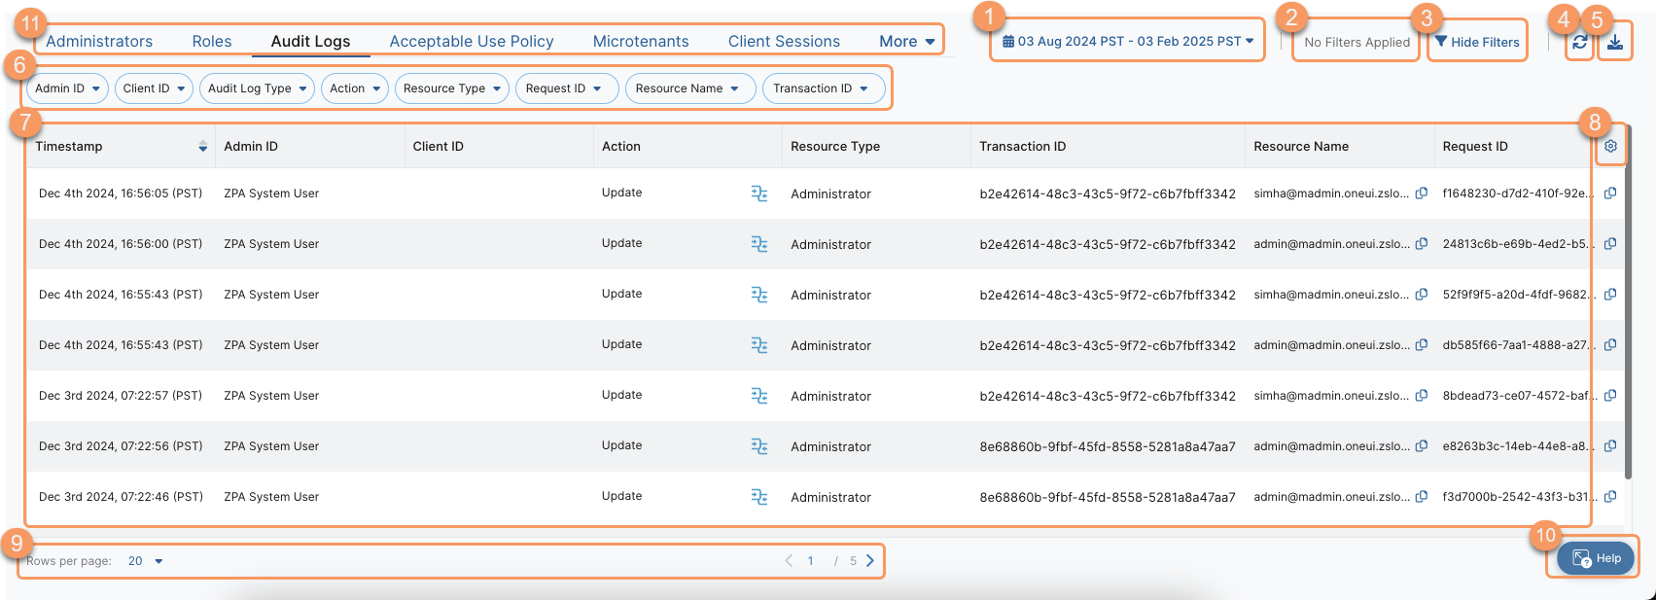Click the diff icon in the first Update row
Viewport: 1656px width, 600px height.
click(759, 194)
